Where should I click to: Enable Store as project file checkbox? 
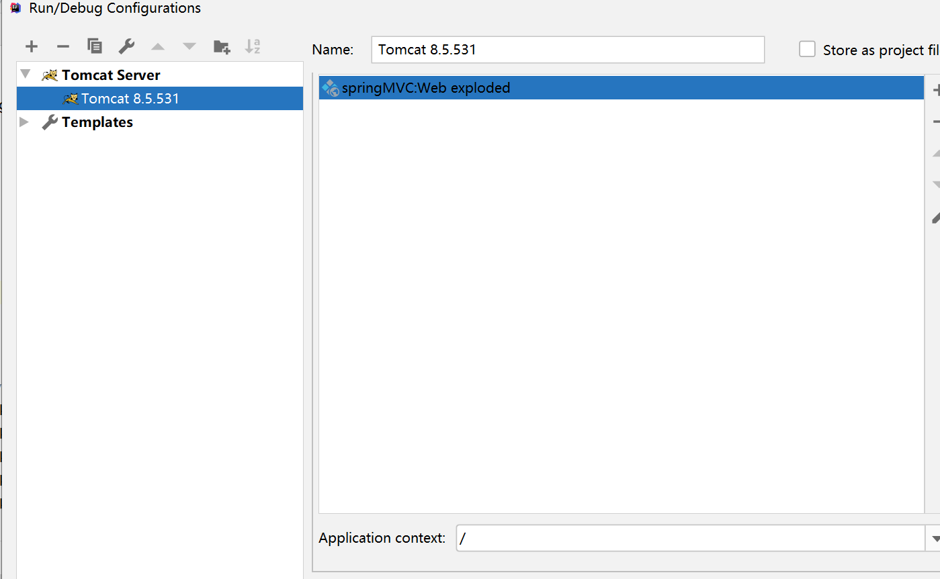click(x=807, y=49)
